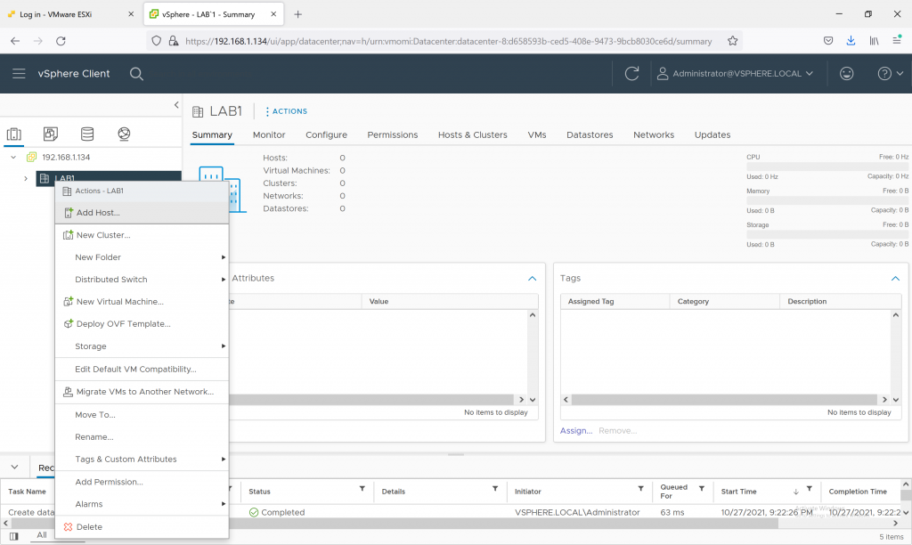Reload the browser page

pos(61,41)
